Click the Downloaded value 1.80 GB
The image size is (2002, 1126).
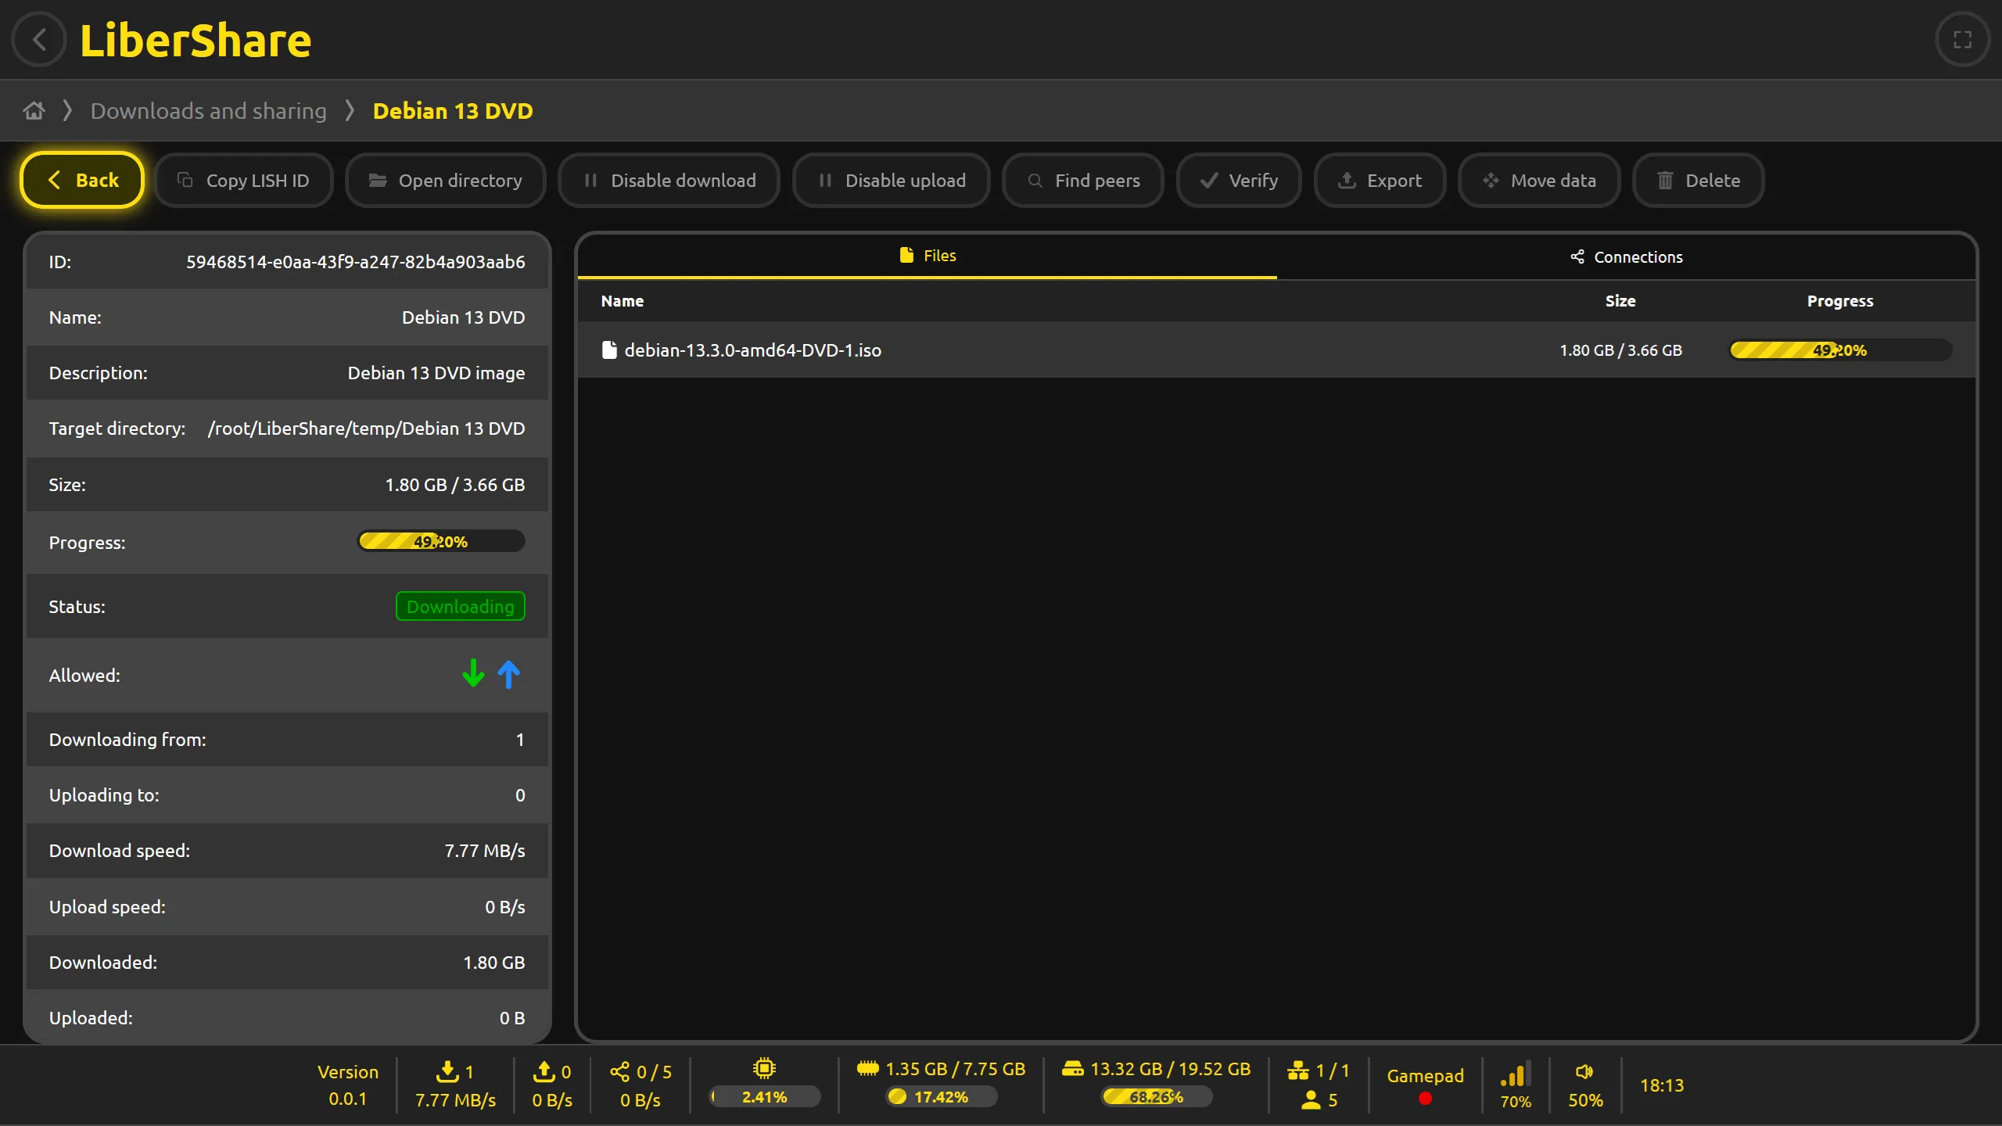click(x=494, y=962)
